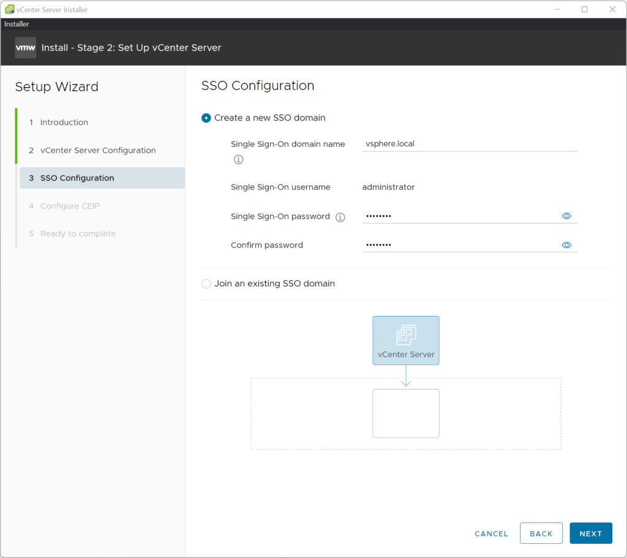Click the NEXT button
Screen dimensions: 627x558
point(591,533)
